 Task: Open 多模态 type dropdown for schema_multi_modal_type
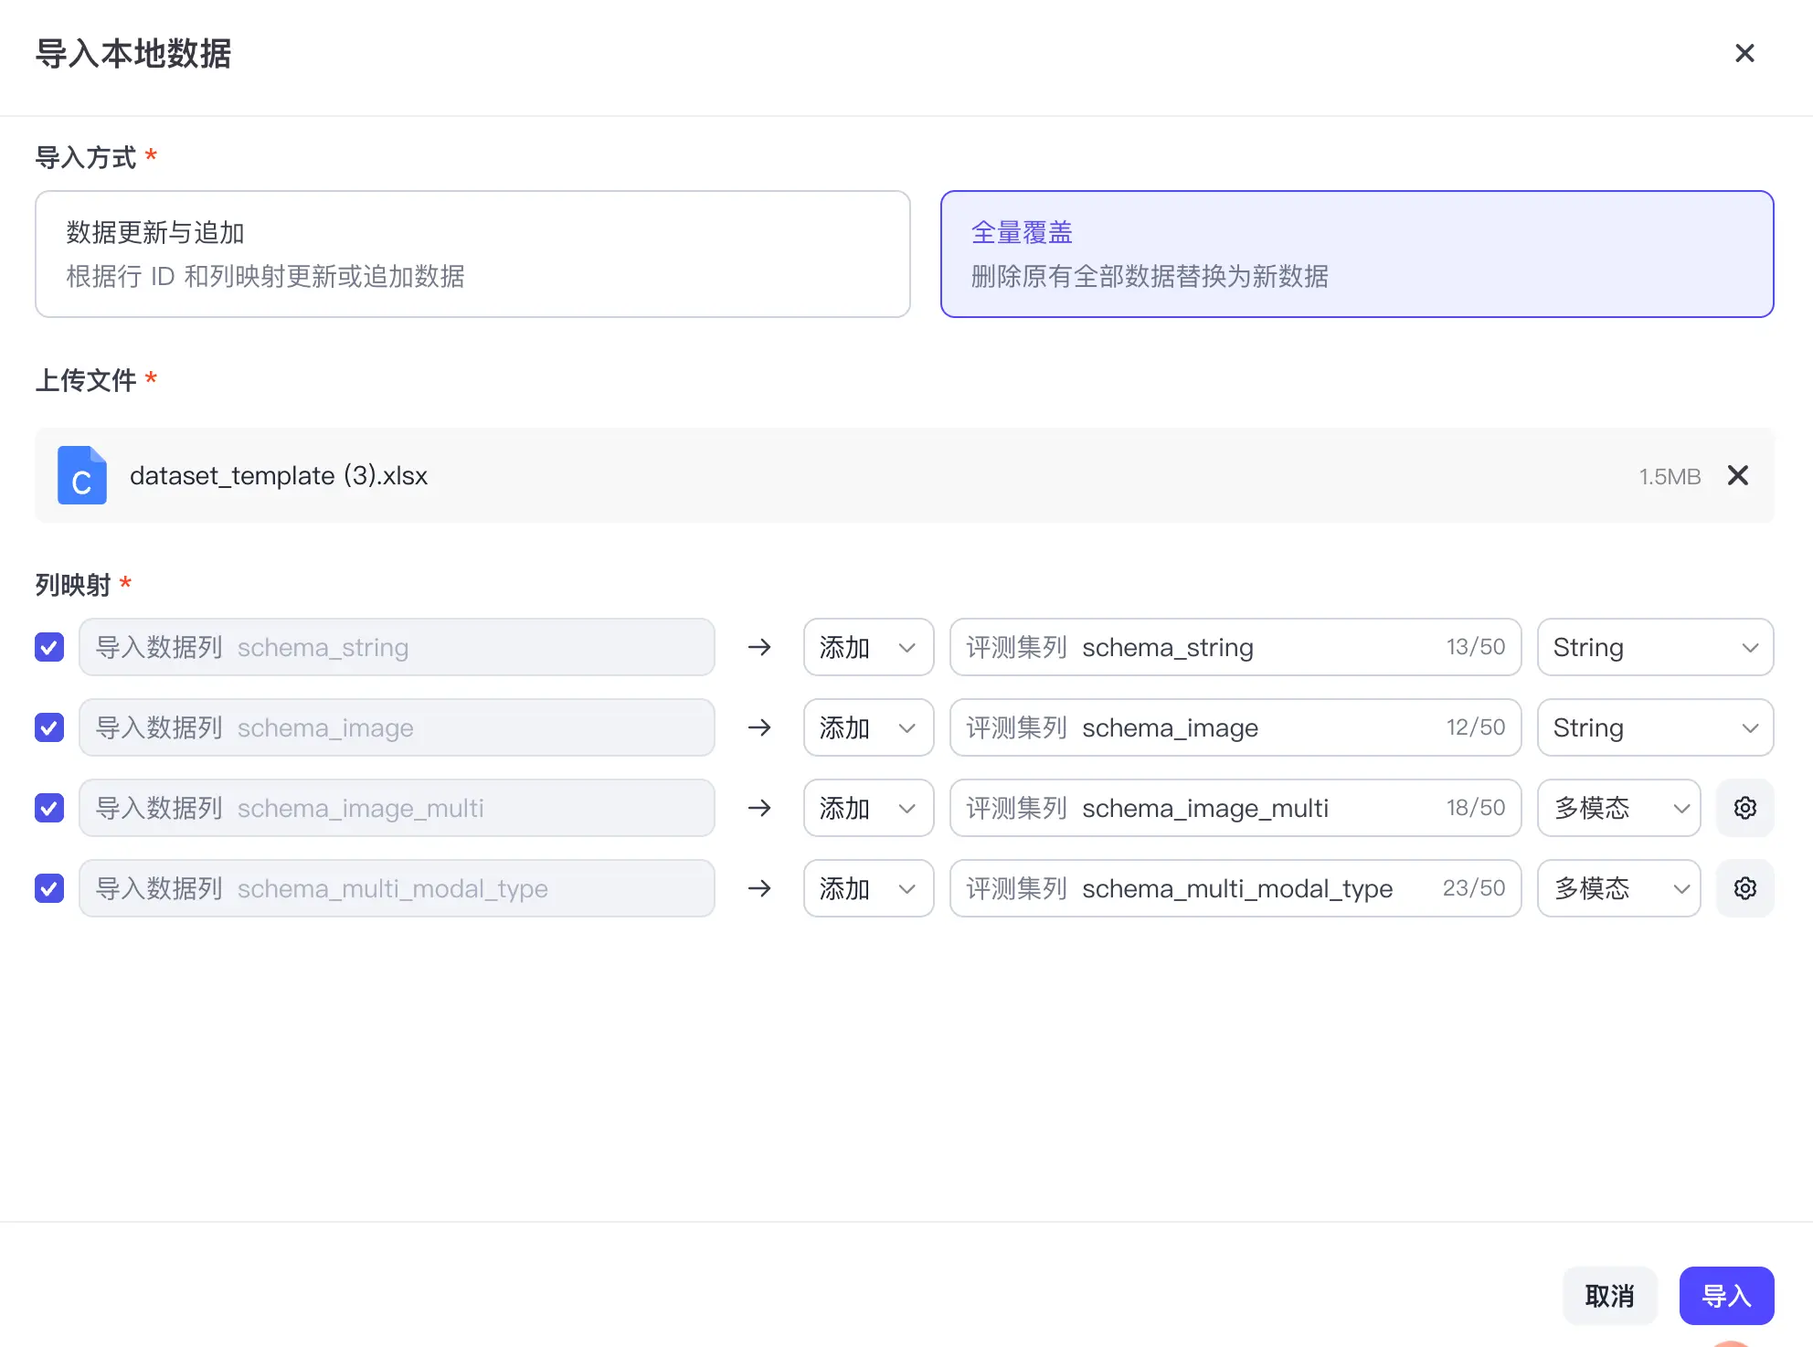pos(1618,888)
